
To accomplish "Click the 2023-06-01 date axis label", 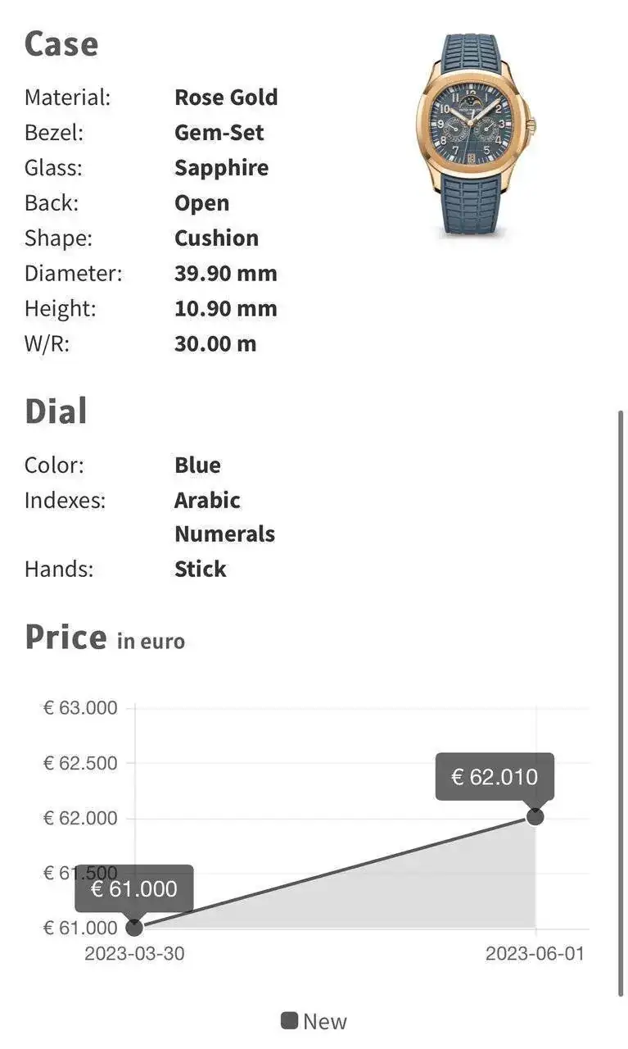I will point(535,954).
